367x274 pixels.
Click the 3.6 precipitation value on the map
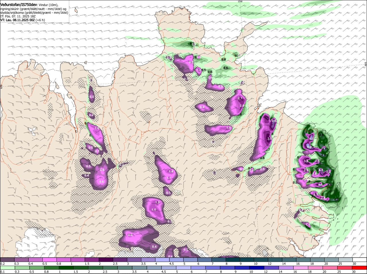[x=274, y=121]
